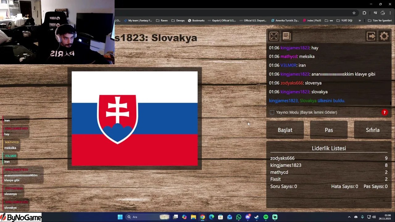Open the Chrome extensions puzzle icon
The height and width of the screenshot is (222, 395).
364,13
